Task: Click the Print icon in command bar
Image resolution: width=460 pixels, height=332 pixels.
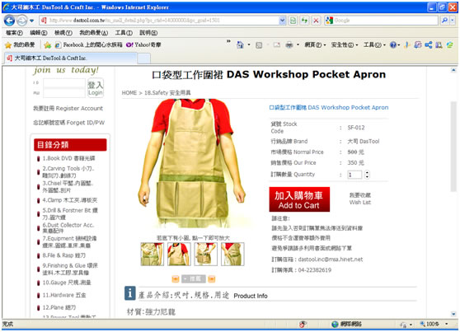Action: coord(289,44)
